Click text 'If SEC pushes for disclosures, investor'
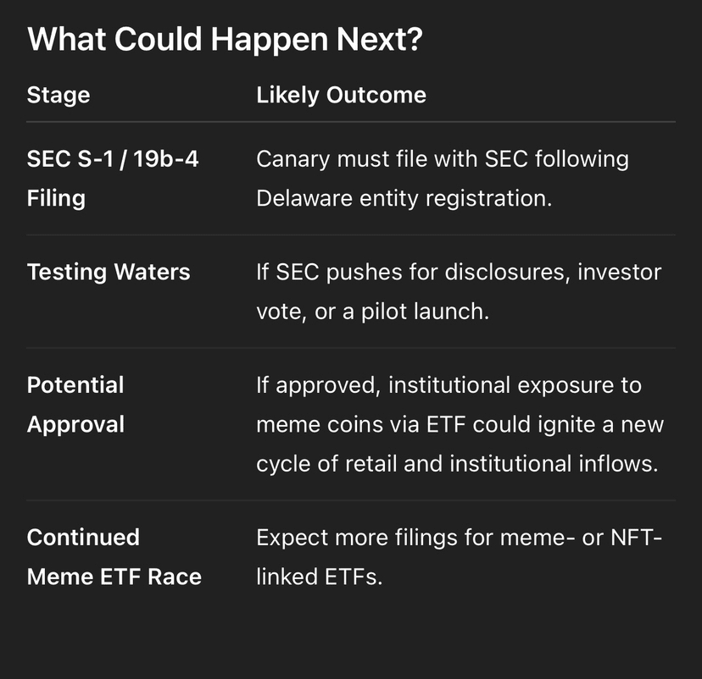This screenshot has width=702, height=679. (459, 273)
